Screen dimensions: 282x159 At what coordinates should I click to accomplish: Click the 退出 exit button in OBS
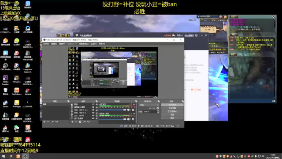coord(172,118)
